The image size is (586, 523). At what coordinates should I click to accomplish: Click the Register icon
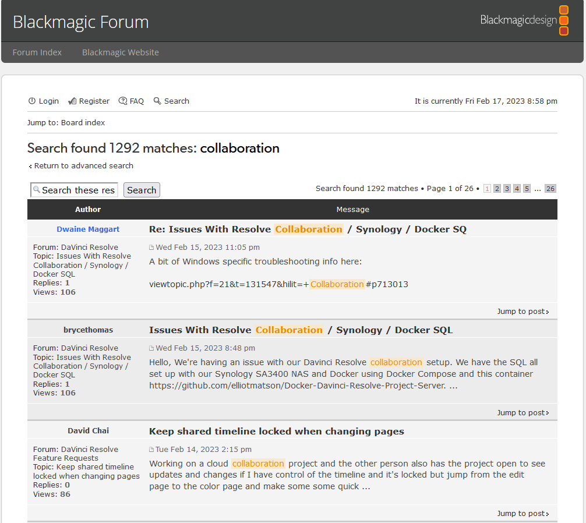pyautogui.click(x=72, y=101)
